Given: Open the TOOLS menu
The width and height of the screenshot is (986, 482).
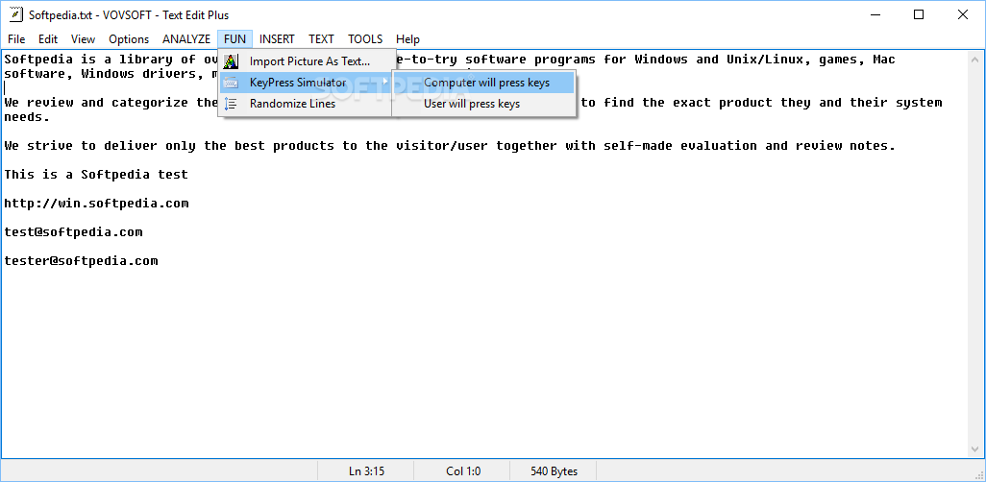Looking at the screenshot, I should pos(365,39).
